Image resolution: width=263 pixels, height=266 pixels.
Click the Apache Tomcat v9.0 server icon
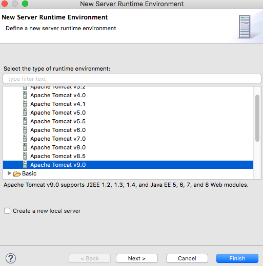point(25,165)
